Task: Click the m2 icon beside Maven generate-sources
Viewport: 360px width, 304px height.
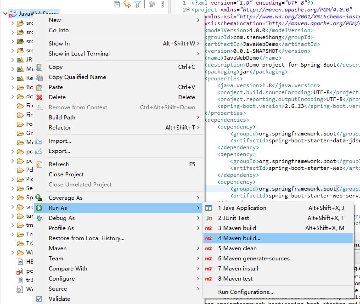Action: click(x=208, y=259)
